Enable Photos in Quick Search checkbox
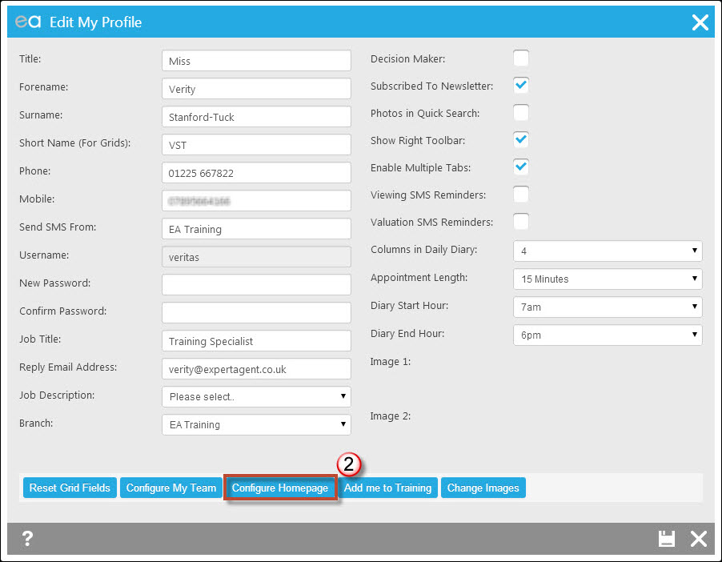722x562 pixels. tap(521, 112)
